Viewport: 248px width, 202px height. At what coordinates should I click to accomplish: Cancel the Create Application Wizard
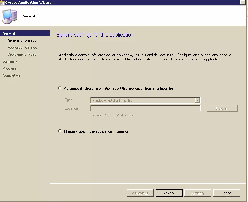point(227,193)
